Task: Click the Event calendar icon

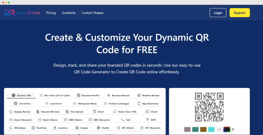Action: [x=95, y=112]
